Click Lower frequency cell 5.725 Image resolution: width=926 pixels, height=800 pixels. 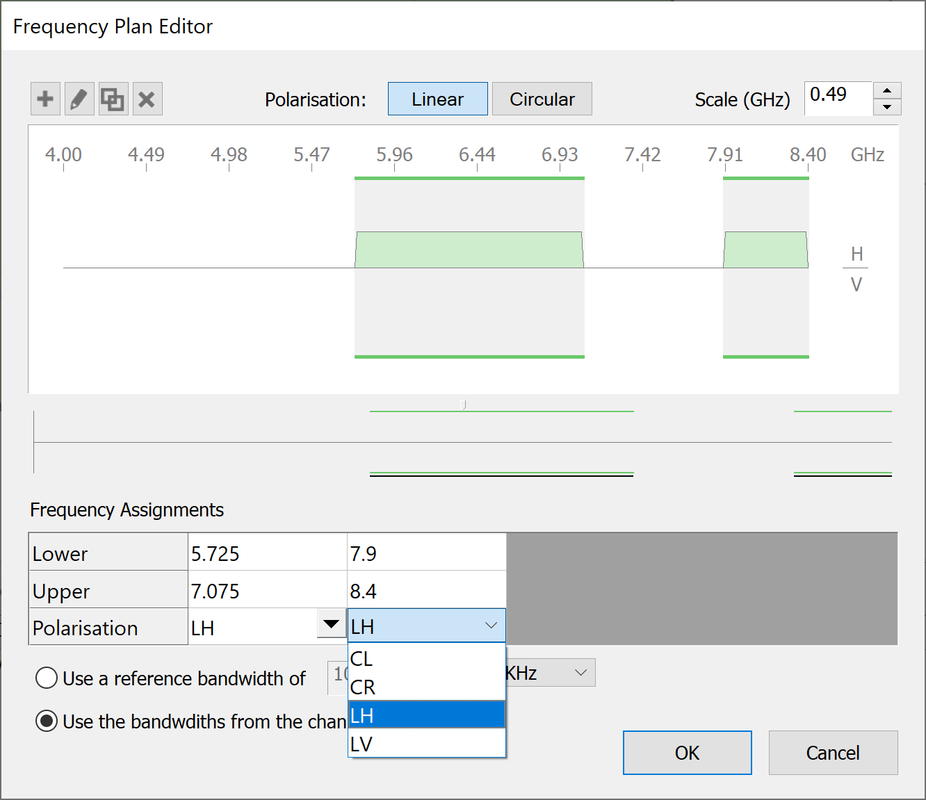coord(268,553)
